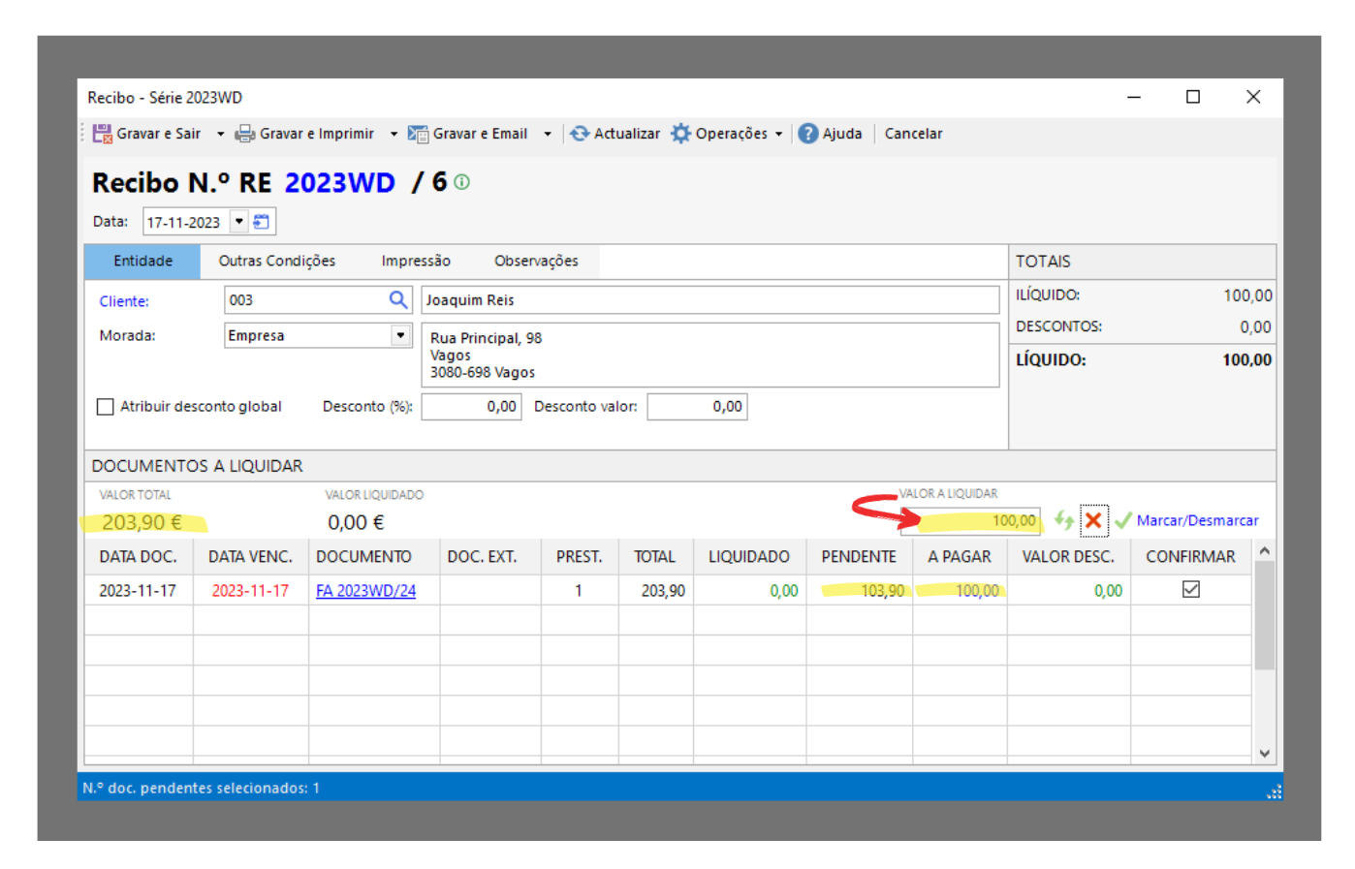Click the client search magnifier icon
Viewport: 1355px width, 869px height.
point(398,300)
